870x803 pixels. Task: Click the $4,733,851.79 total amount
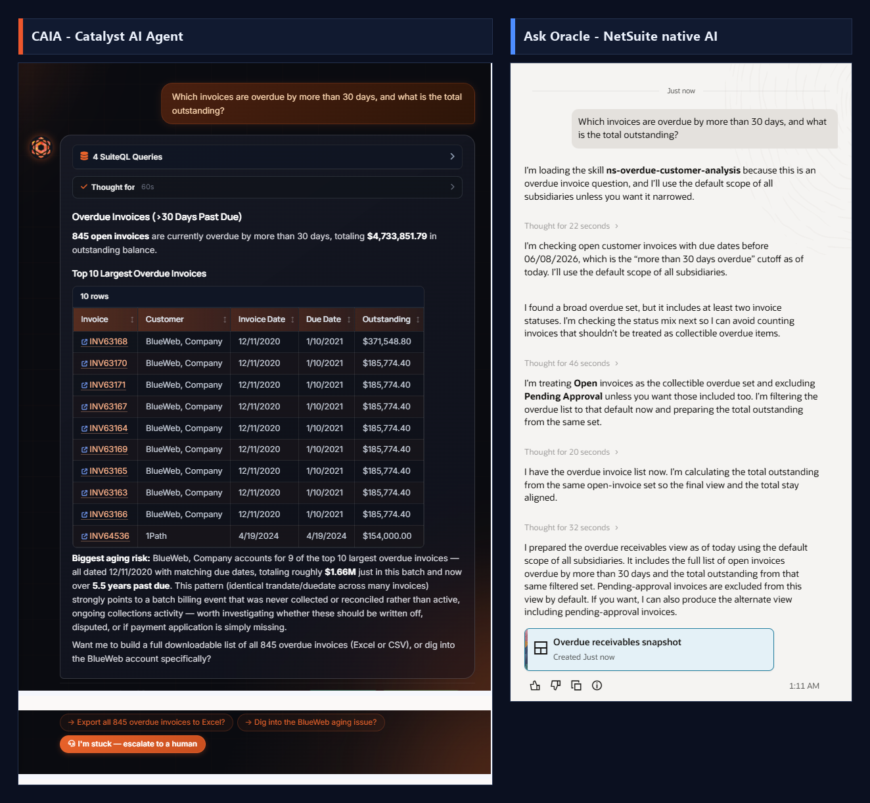click(x=397, y=236)
